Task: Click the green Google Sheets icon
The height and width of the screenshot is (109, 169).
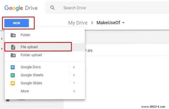Action: tap(13, 75)
